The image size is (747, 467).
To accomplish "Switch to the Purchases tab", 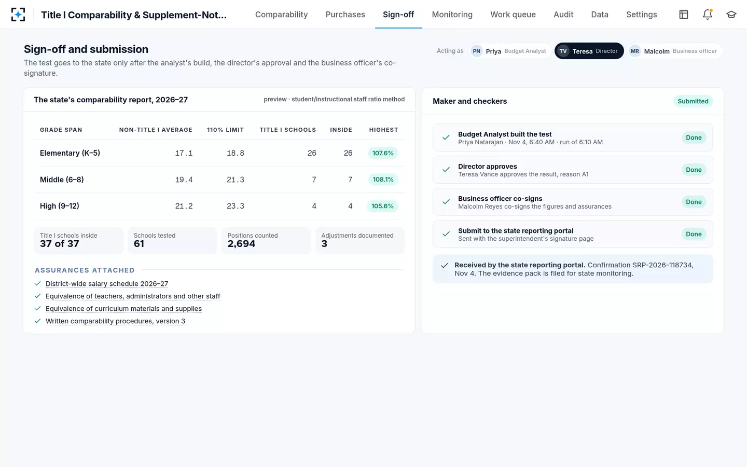I will click(345, 15).
